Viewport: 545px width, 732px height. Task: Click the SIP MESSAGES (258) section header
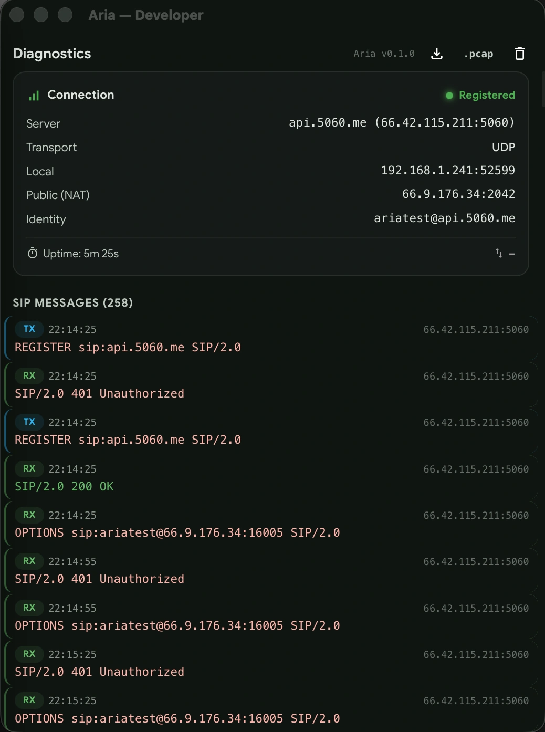click(73, 303)
